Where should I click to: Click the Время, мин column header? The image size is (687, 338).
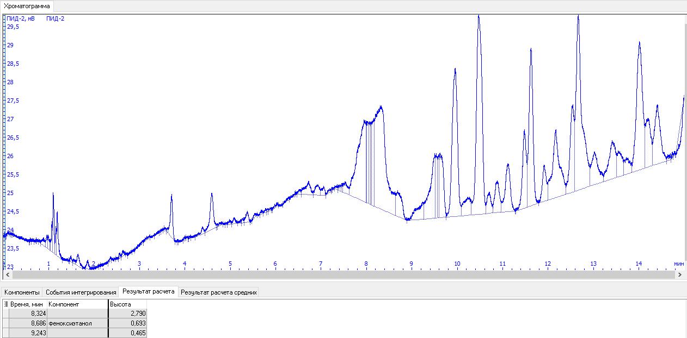pyautogui.click(x=28, y=304)
